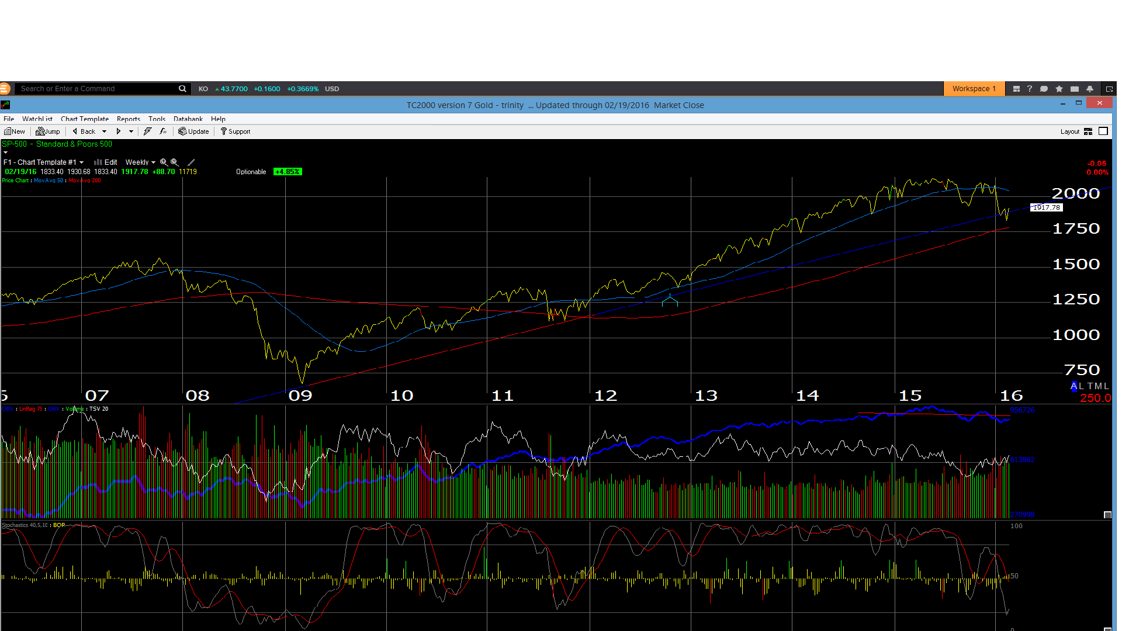Click the Price Chart legend label
Screen dimensions: 1122x631
pyautogui.click(x=15, y=181)
